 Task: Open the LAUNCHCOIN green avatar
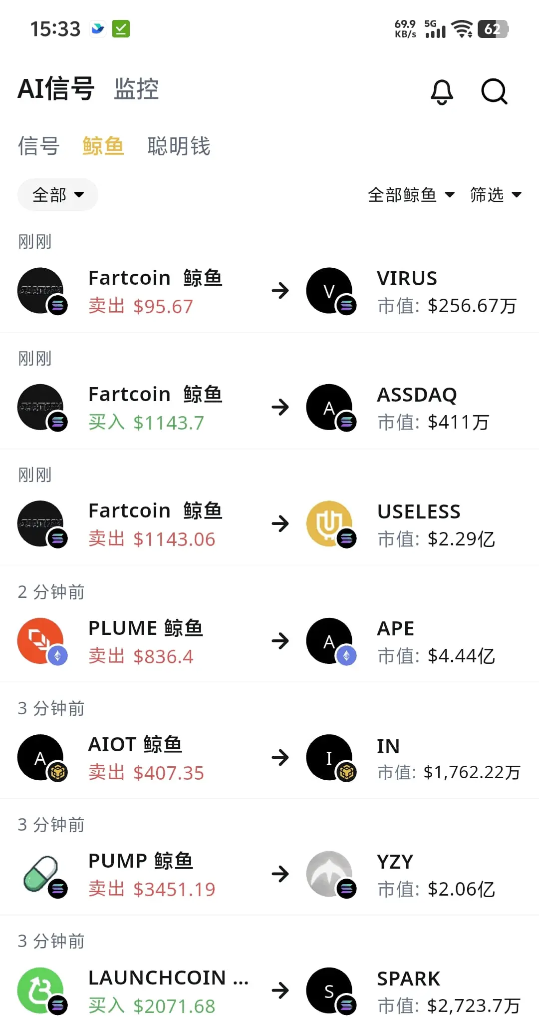tap(41, 991)
